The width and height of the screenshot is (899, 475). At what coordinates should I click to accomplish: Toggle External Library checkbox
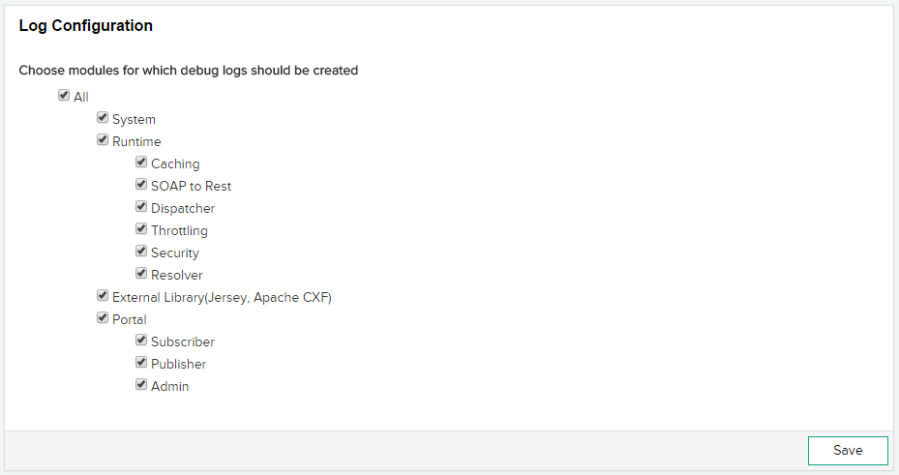103,296
